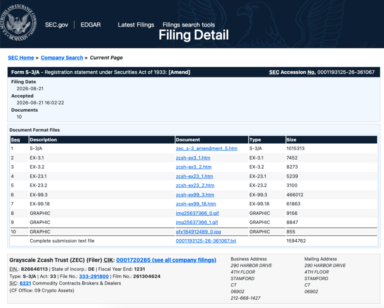Select size value 466012
This screenshot has height=308, width=384.
(x=295, y=195)
